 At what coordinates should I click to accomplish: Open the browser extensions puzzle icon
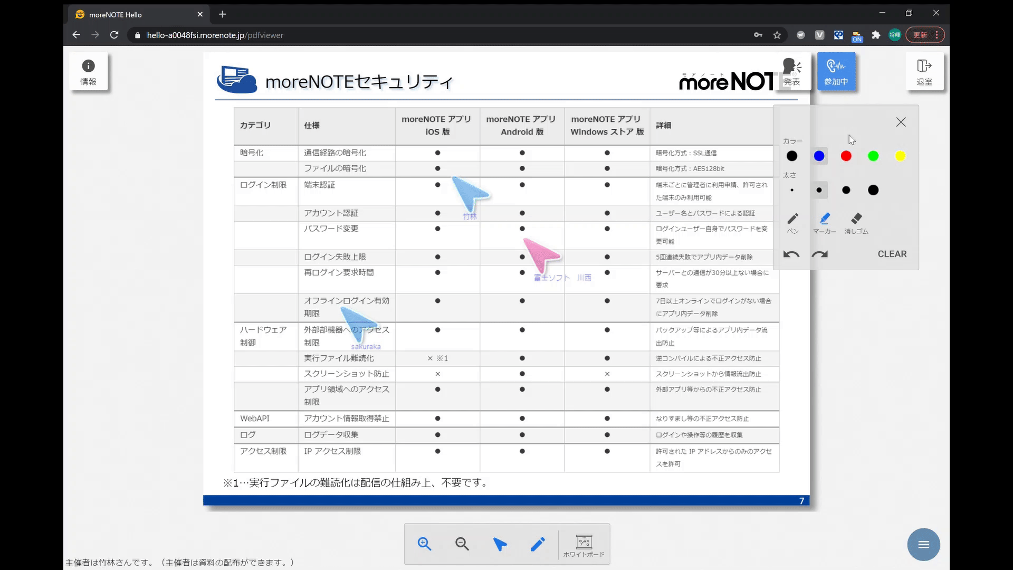point(876,35)
